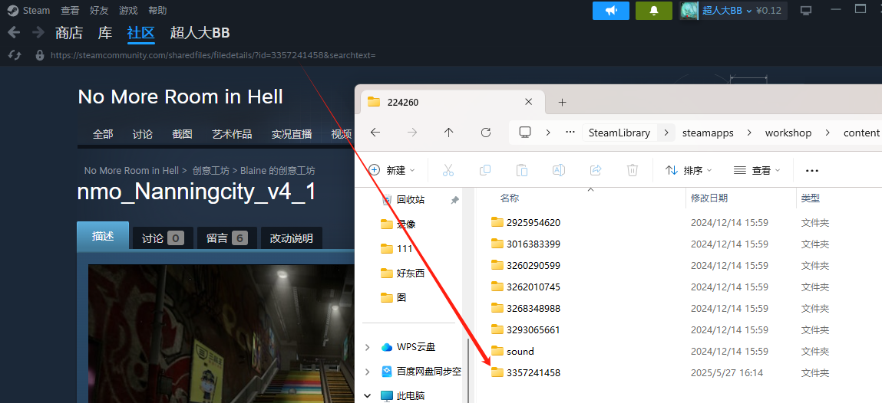Open the 留言 6 tab

(226, 238)
